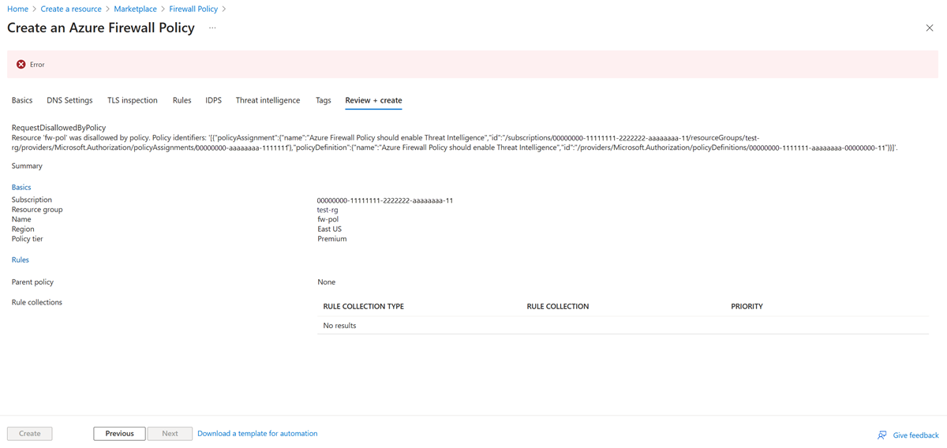Click the PRIORITY column header
The image size is (947, 448).
coord(747,306)
